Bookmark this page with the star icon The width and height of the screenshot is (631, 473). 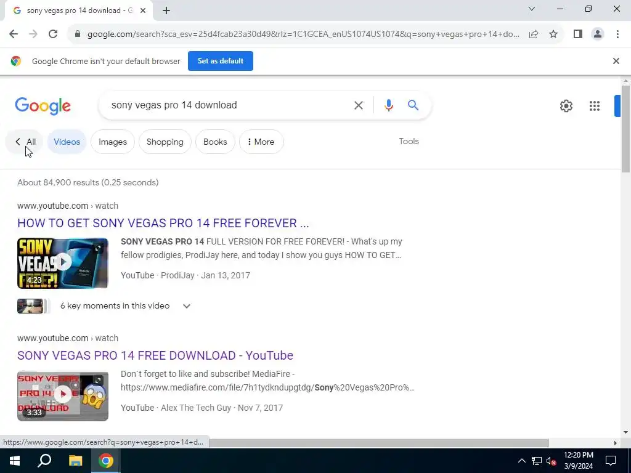pyautogui.click(x=553, y=34)
